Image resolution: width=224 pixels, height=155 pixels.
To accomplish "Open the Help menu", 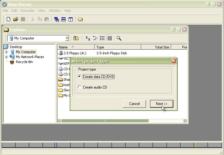I will tap(67, 11).
